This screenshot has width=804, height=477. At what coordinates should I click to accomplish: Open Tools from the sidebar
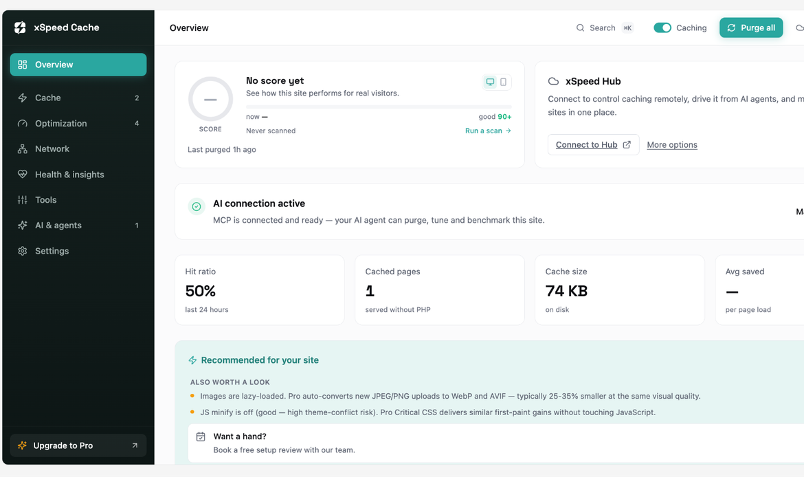[x=78, y=199]
